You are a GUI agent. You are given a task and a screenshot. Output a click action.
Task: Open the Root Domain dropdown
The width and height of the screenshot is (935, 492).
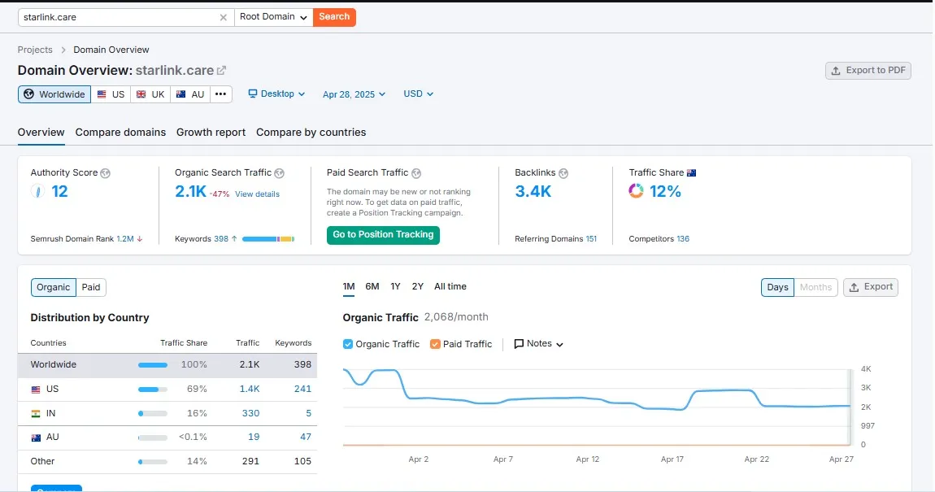[273, 17]
